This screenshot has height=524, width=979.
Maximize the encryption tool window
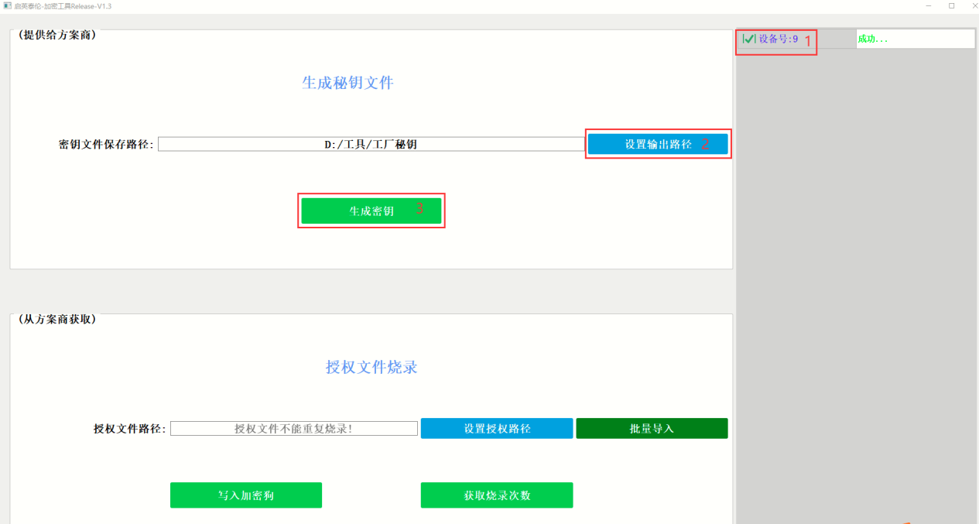coord(951,5)
